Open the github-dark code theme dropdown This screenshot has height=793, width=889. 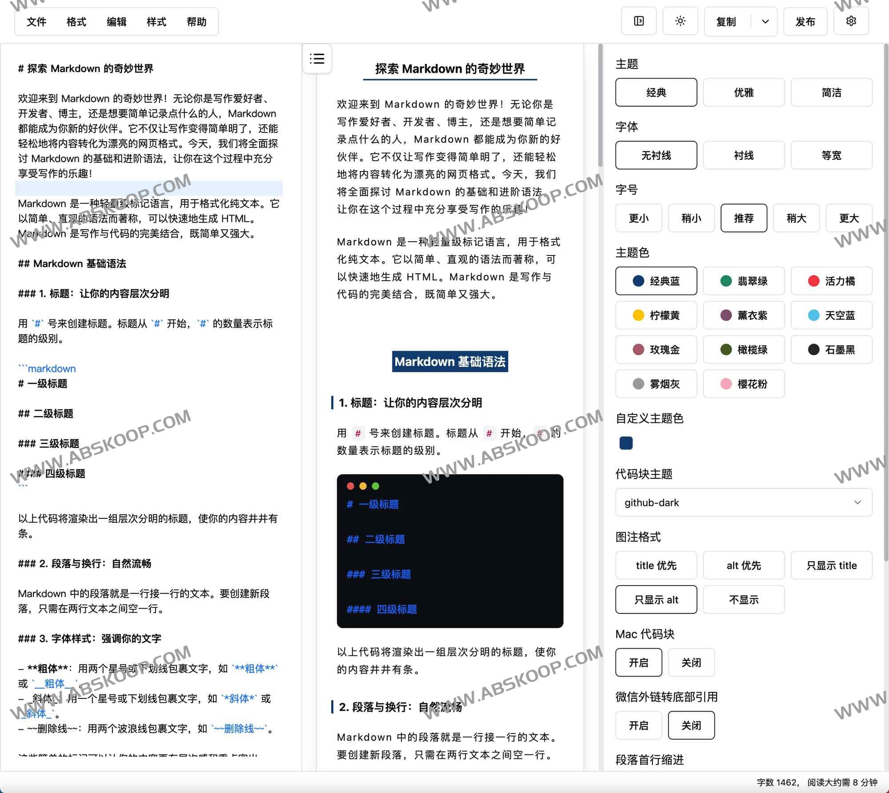[743, 503]
